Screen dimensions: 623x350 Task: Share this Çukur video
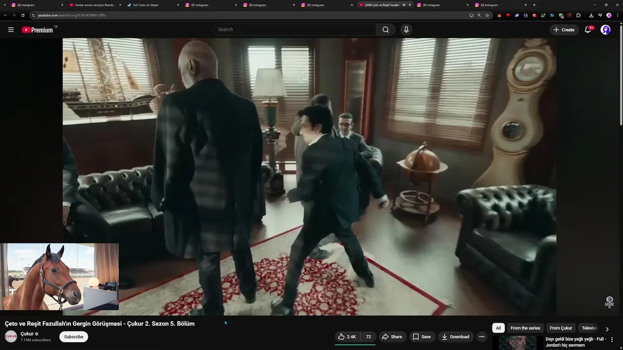392,337
